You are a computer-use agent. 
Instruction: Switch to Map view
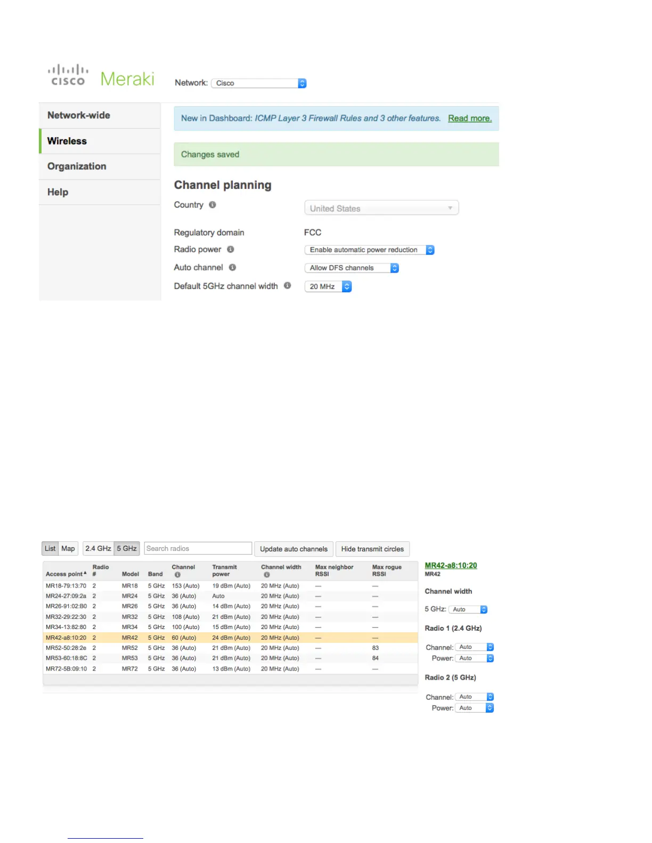(x=68, y=549)
